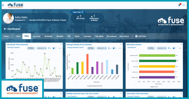Viewport: 189px width, 99px height.
Task: Open filter (2) in Calculated Time Summary
Action: pos(50,48)
